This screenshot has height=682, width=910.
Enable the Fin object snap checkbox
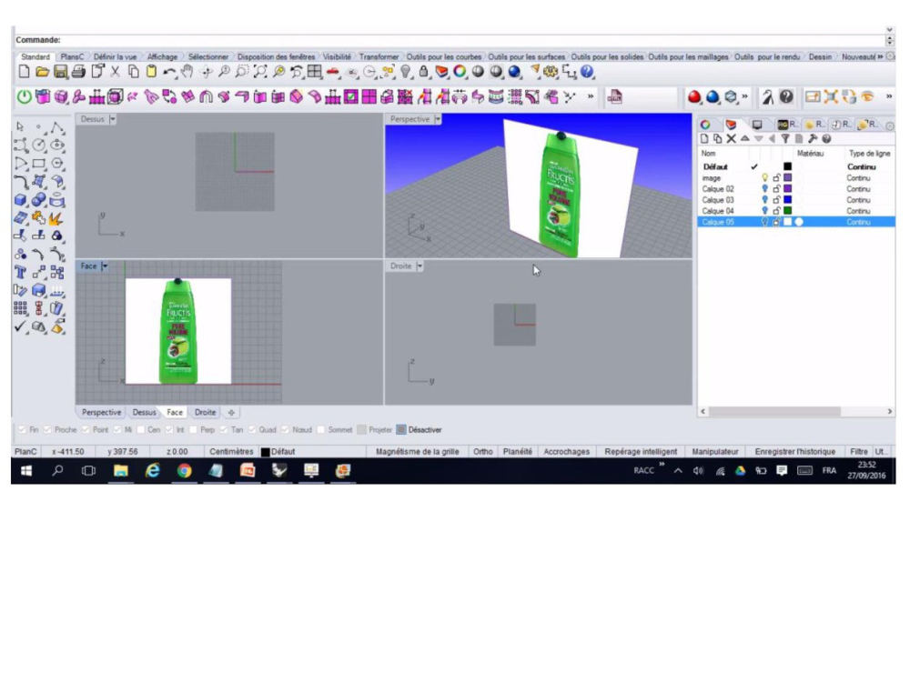pyautogui.click(x=22, y=430)
